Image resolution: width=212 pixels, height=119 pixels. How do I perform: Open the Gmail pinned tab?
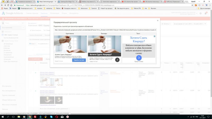coord(12,2)
